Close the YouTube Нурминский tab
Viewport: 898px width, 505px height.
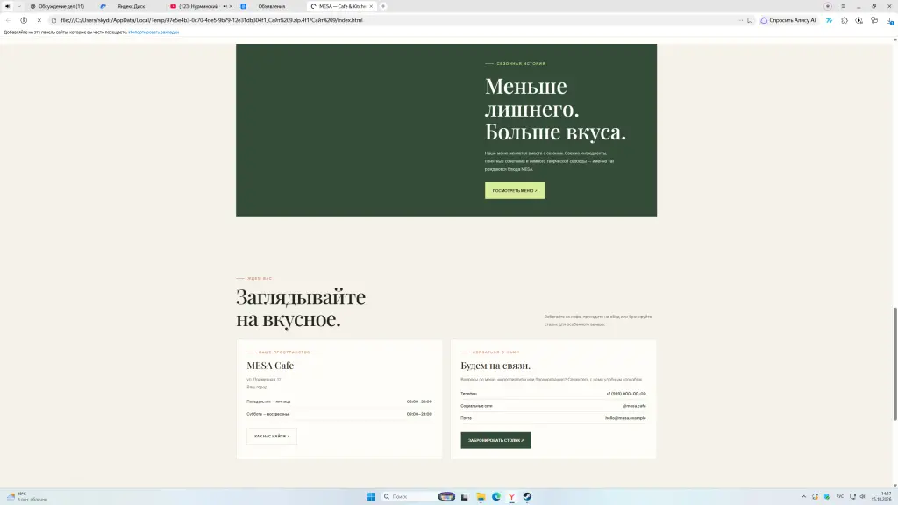click(x=231, y=6)
